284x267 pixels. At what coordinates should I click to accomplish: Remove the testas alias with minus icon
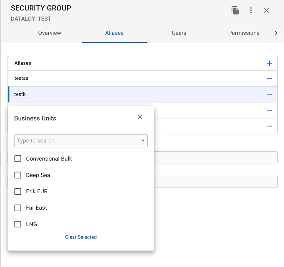(269, 78)
